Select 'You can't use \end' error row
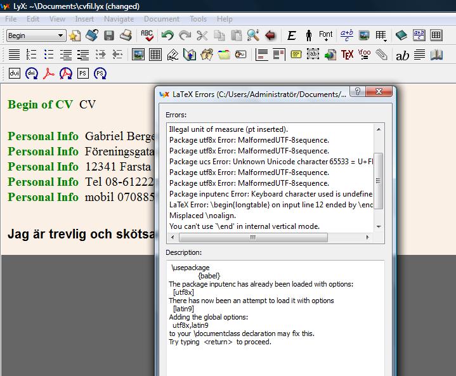This screenshot has width=456, height=376. (244, 226)
